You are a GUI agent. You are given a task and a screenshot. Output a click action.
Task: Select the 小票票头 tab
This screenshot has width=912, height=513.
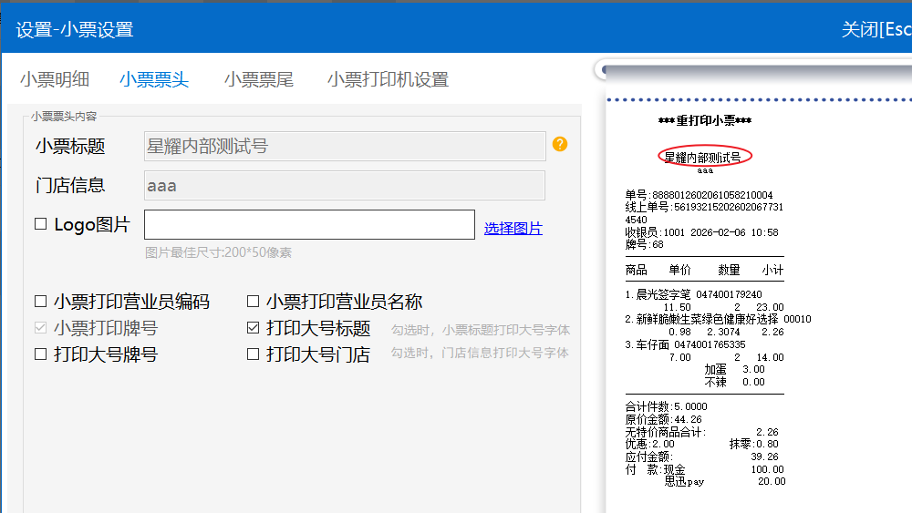click(x=154, y=79)
